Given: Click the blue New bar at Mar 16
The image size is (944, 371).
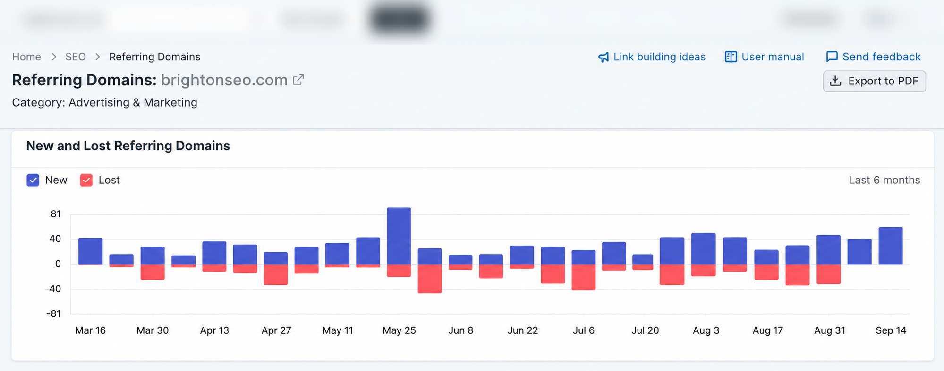Looking at the screenshot, I should tap(90, 251).
